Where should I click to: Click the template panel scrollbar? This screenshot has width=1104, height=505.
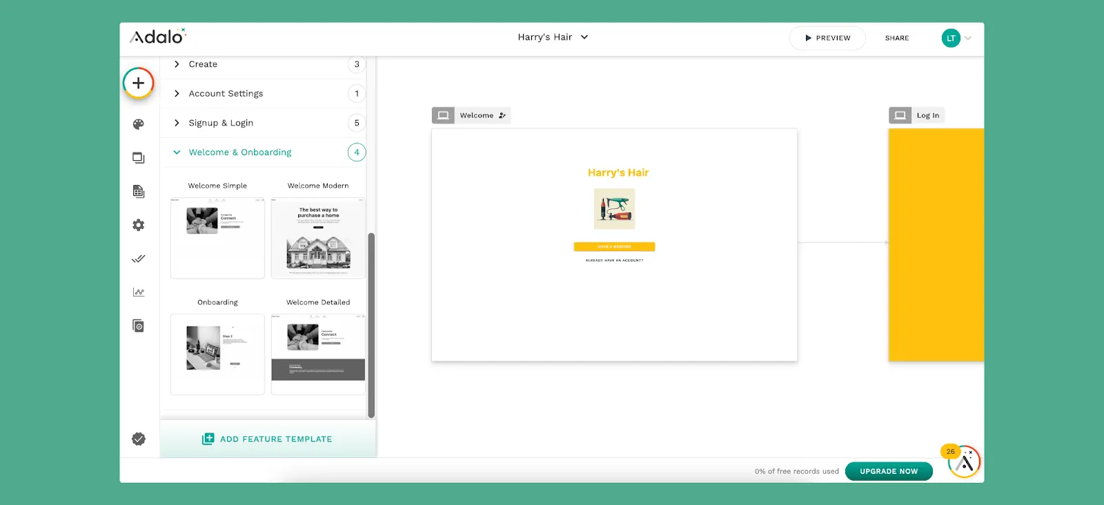click(x=371, y=325)
